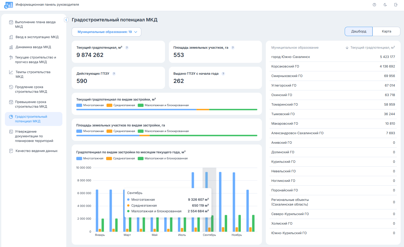Viewport: 404px width, 247px height.
Task: Open Продление срока строительства МКД page
Action: (x=34, y=89)
